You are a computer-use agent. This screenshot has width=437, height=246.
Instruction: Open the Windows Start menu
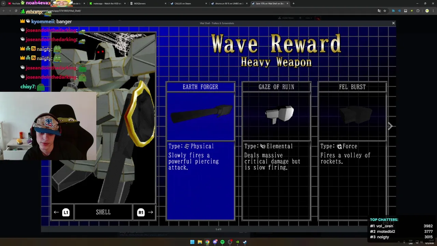point(192,242)
